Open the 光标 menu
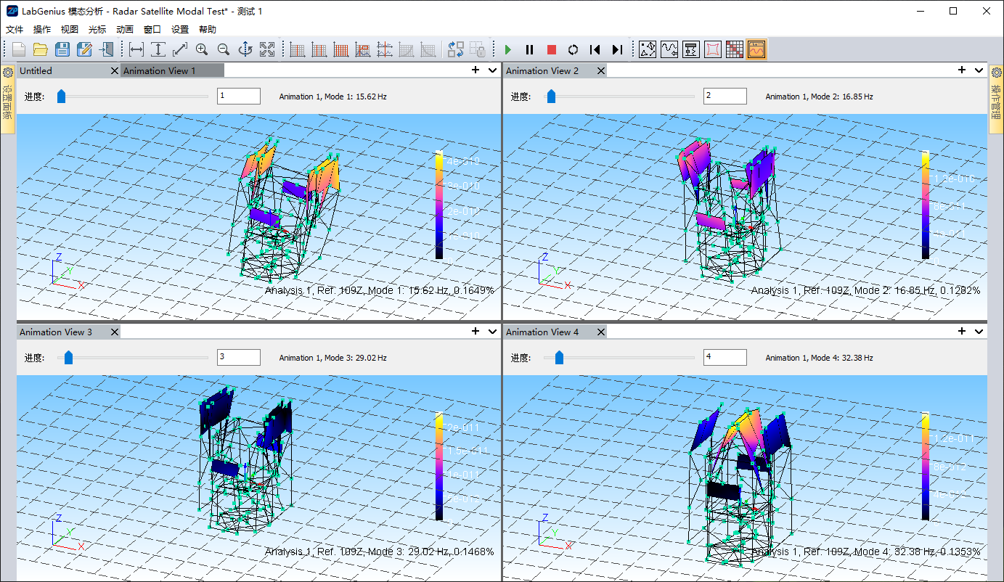This screenshot has height=582, width=1004. click(97, 29)
